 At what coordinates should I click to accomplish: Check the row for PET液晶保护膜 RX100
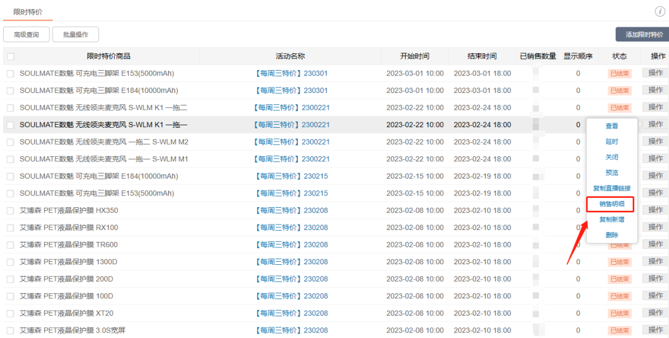(11, 228)
